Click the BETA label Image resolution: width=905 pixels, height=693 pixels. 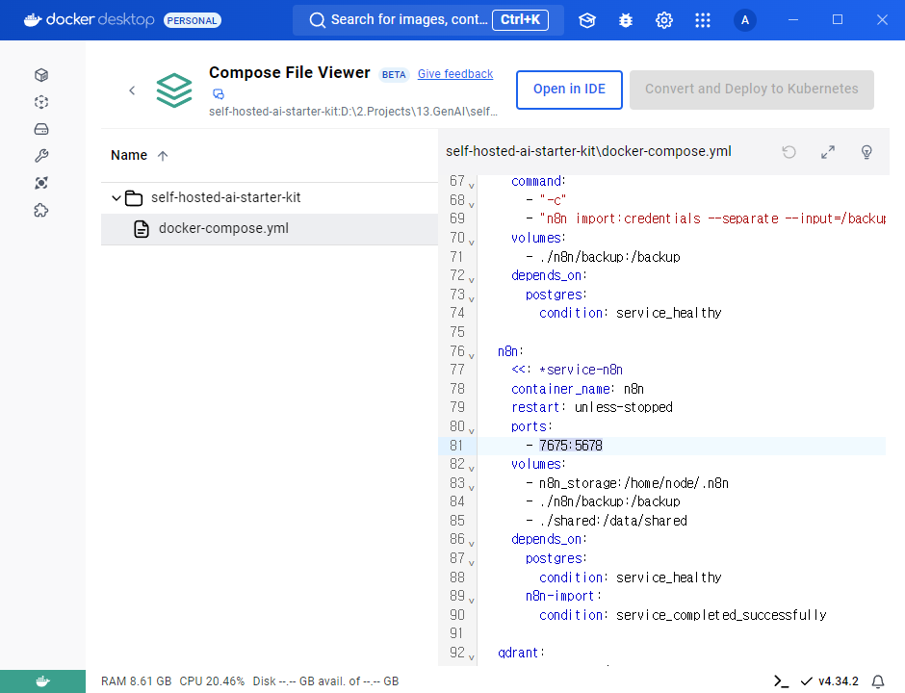point(394,74)
